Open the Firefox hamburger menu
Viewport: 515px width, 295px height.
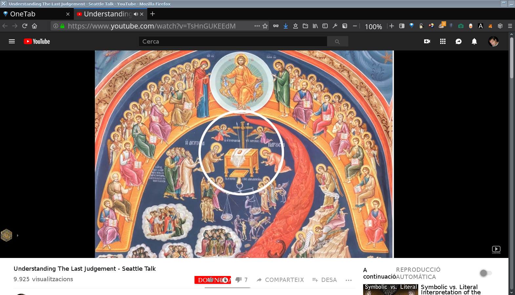pyautogui.click(x=510, y=26)
